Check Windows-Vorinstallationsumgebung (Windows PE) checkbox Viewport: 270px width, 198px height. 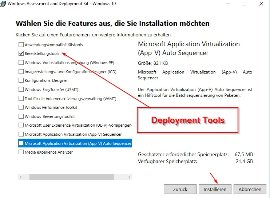[x=21, y=62]
